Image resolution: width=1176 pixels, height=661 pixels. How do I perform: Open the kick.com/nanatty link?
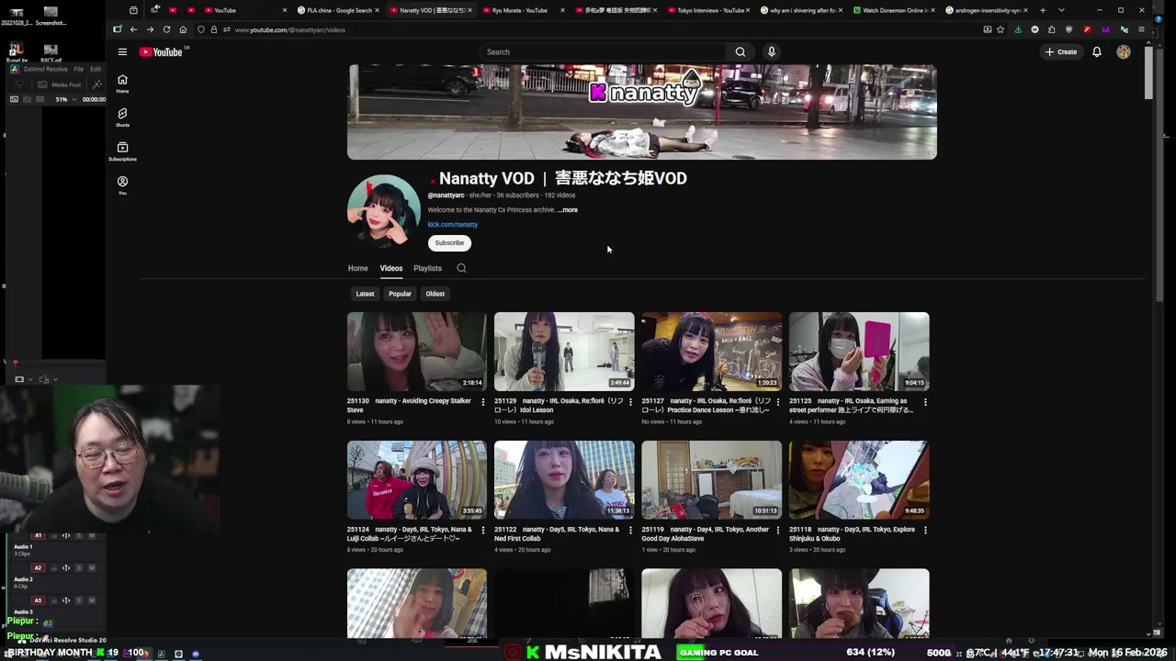pos(452,225)
